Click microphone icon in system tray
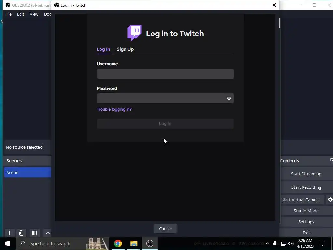The image size is (333, 250). (x=275, y=243)
